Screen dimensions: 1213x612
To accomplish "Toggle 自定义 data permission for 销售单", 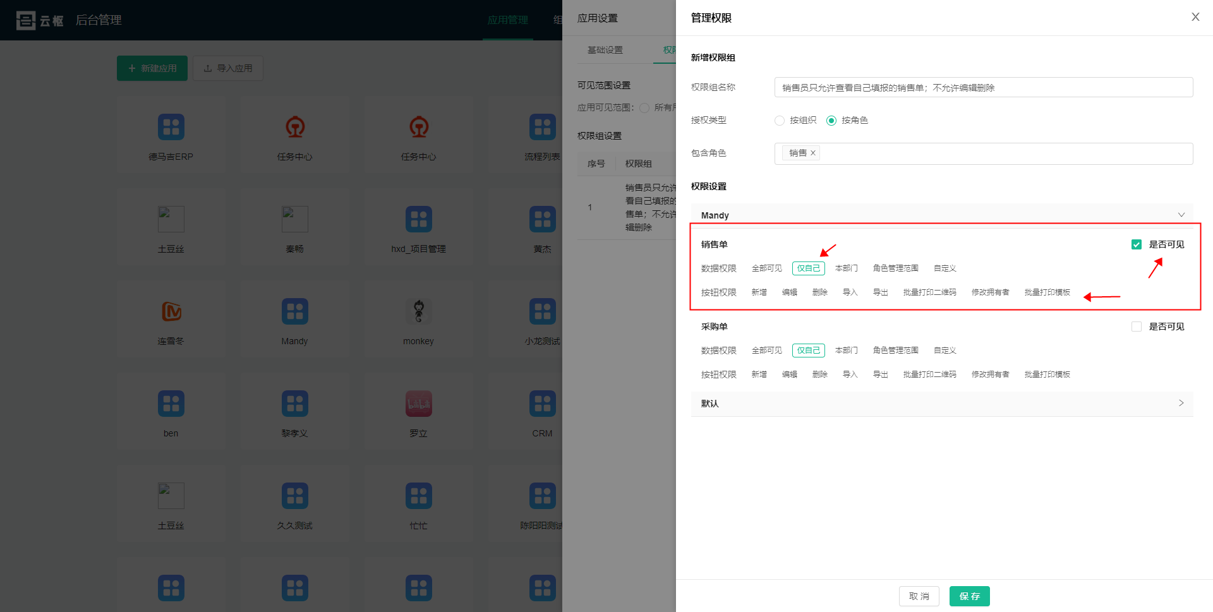I will [945, 268].
